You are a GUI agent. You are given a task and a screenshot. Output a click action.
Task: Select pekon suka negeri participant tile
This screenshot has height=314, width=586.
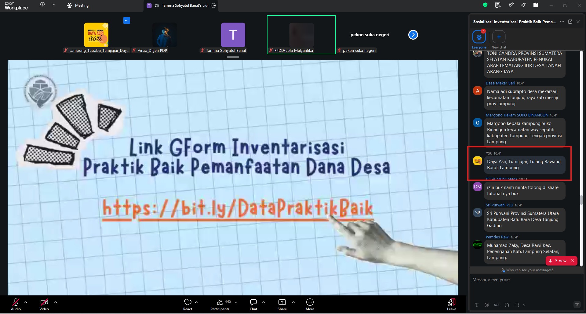[370, 35]
